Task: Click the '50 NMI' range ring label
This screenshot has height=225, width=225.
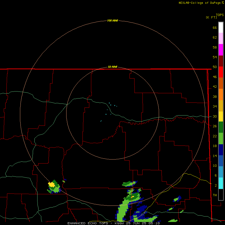Action: click(112, 67)
